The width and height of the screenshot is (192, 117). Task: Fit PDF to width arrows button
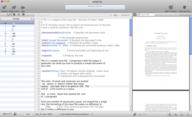coord(176,114)
